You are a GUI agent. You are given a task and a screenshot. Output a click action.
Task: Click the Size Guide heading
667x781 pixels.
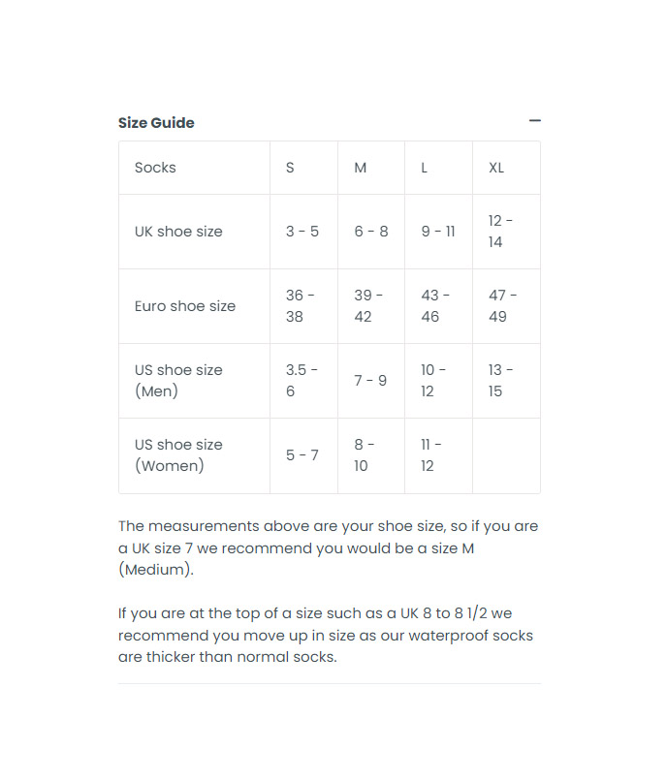(x=156, y=122)
